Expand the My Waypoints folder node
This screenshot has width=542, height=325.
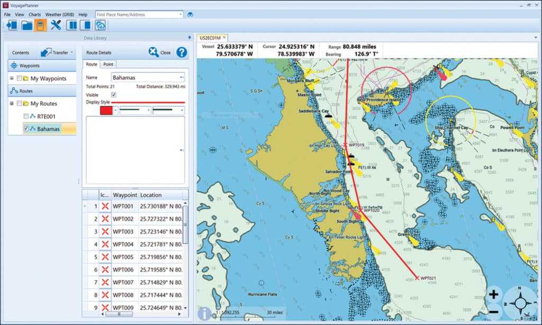[12, 78]
